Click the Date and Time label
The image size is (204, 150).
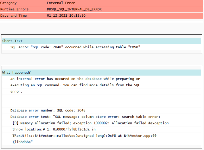(x=13, y=15)
